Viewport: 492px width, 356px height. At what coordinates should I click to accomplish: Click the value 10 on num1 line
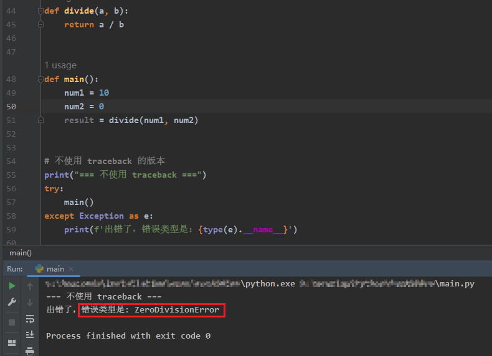(x=104, y=93)
